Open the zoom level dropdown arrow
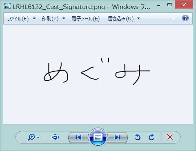This screenshot has width=196, height=151. pos(38,138)
